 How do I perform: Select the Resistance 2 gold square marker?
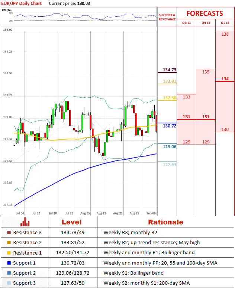tap(9, 243)
